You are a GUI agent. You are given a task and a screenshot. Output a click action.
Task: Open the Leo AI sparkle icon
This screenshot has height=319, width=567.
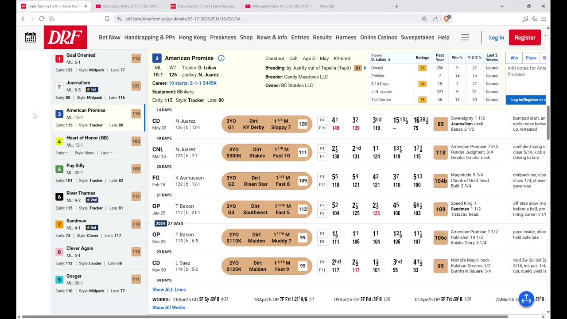(534, 19)
